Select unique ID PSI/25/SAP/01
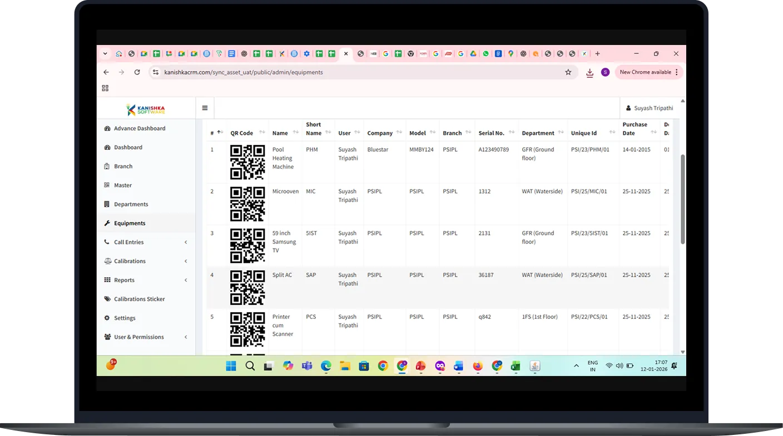 pyautogui.click(x=589, y=275)
